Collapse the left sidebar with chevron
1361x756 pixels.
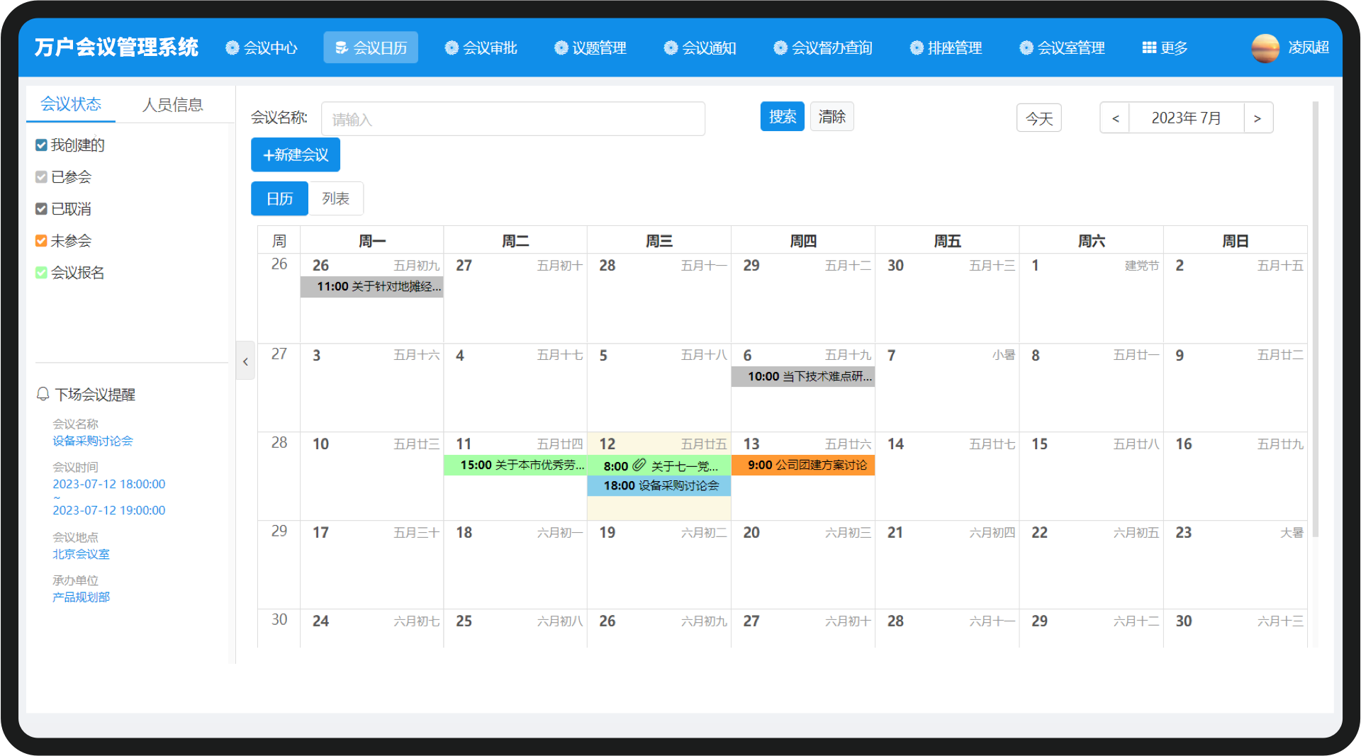245,361
